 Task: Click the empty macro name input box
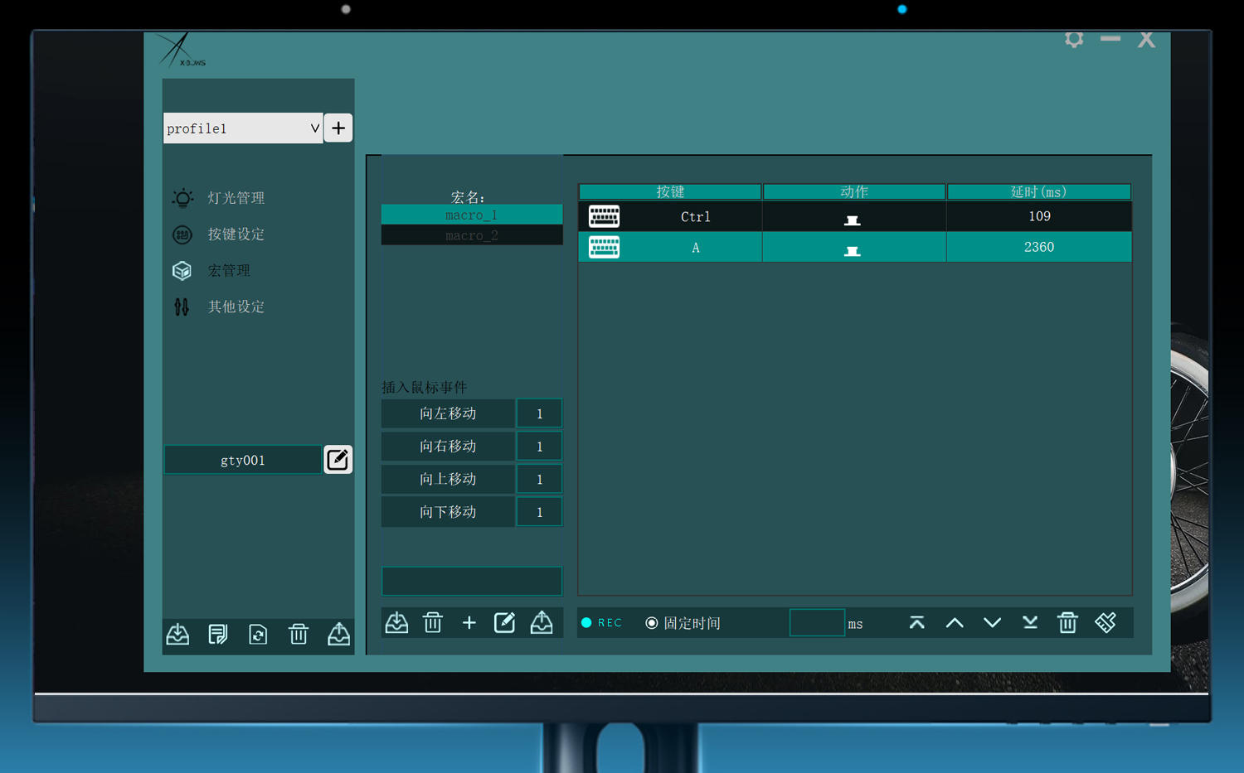click(472, 581)
